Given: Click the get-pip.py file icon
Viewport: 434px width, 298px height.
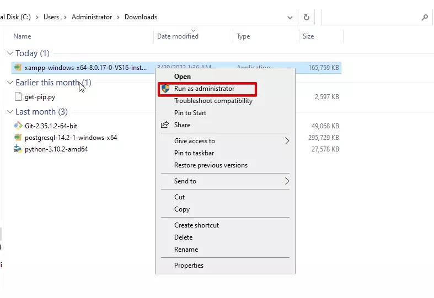Looking at the screenshot, I should coord(19,97).
